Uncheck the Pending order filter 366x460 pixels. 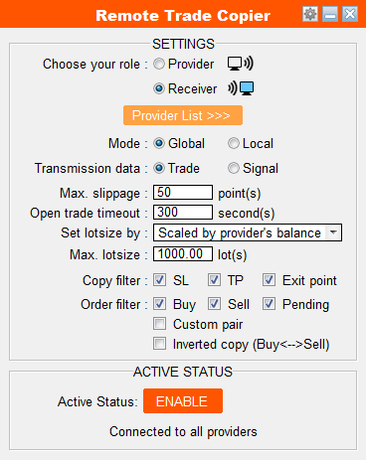point(269,304)
